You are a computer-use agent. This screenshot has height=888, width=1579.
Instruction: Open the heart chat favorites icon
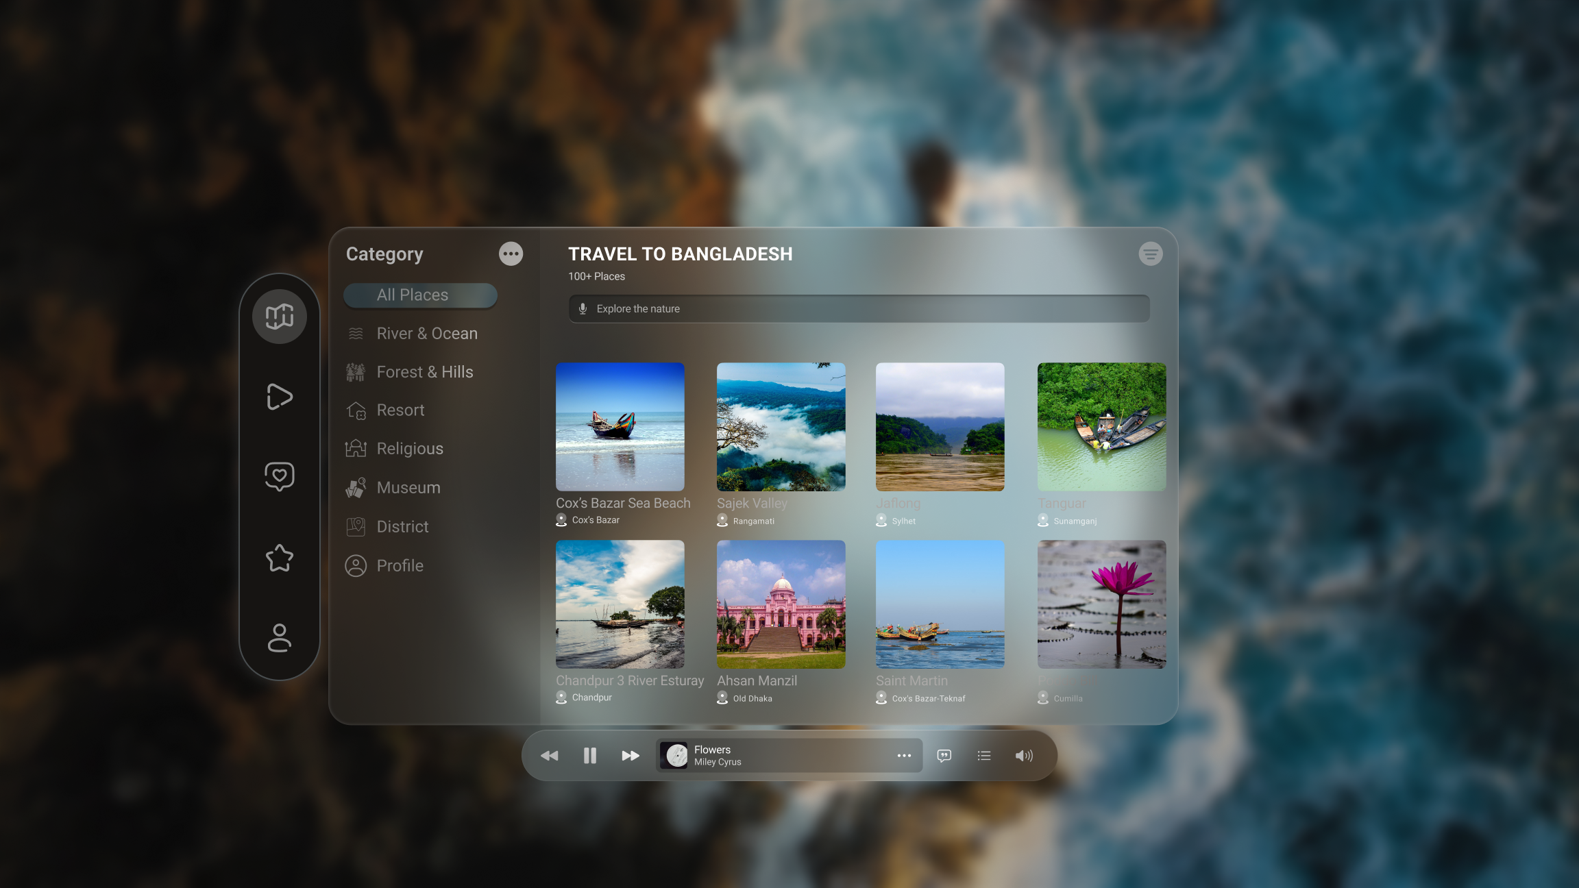pyautogui.click(x=279, y=476)
